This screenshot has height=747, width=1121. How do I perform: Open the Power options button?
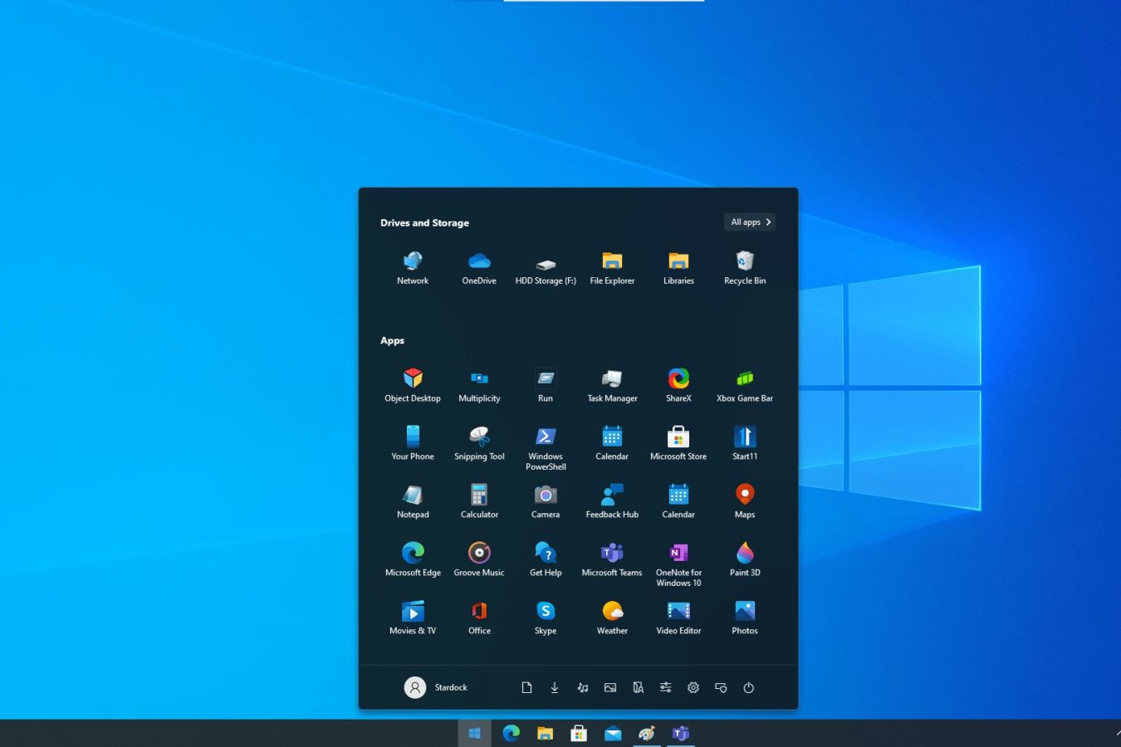pos(748,687)
